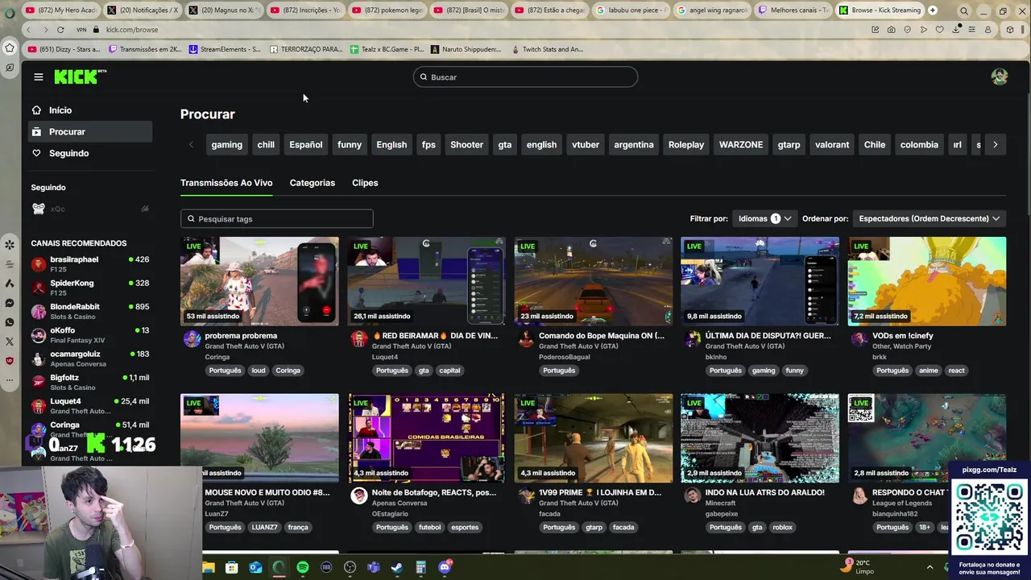
Task: Open the browser tab search magnifier
Action: tap(964, 10)
